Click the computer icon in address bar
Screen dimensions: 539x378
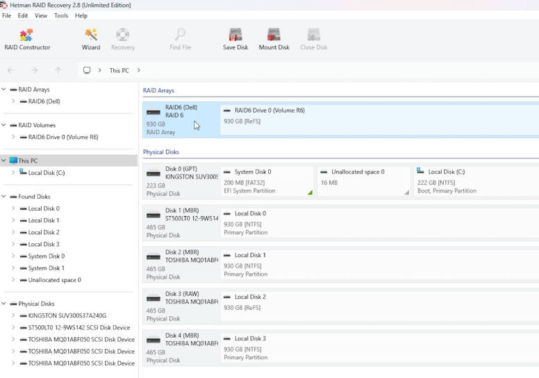tap(87, 70)
